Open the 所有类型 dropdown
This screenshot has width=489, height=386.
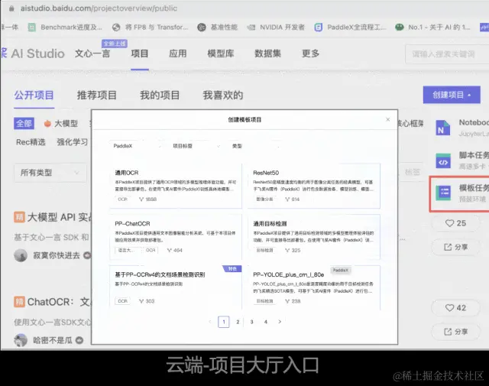click(x=50, y=173)
